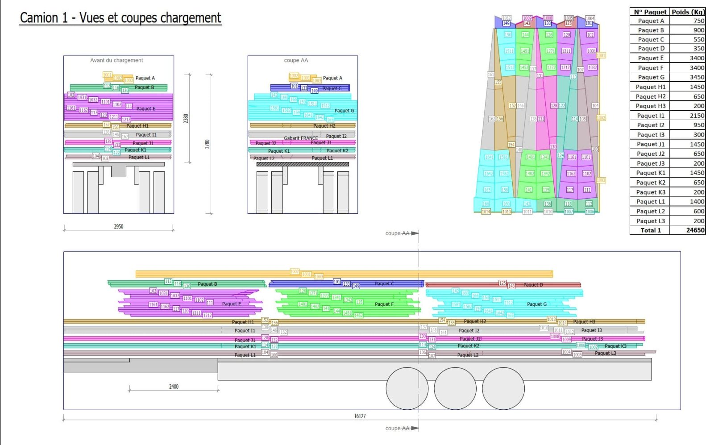Select the 2400 dimension below the trailer
714x445 pixels.
pos(174,387)
